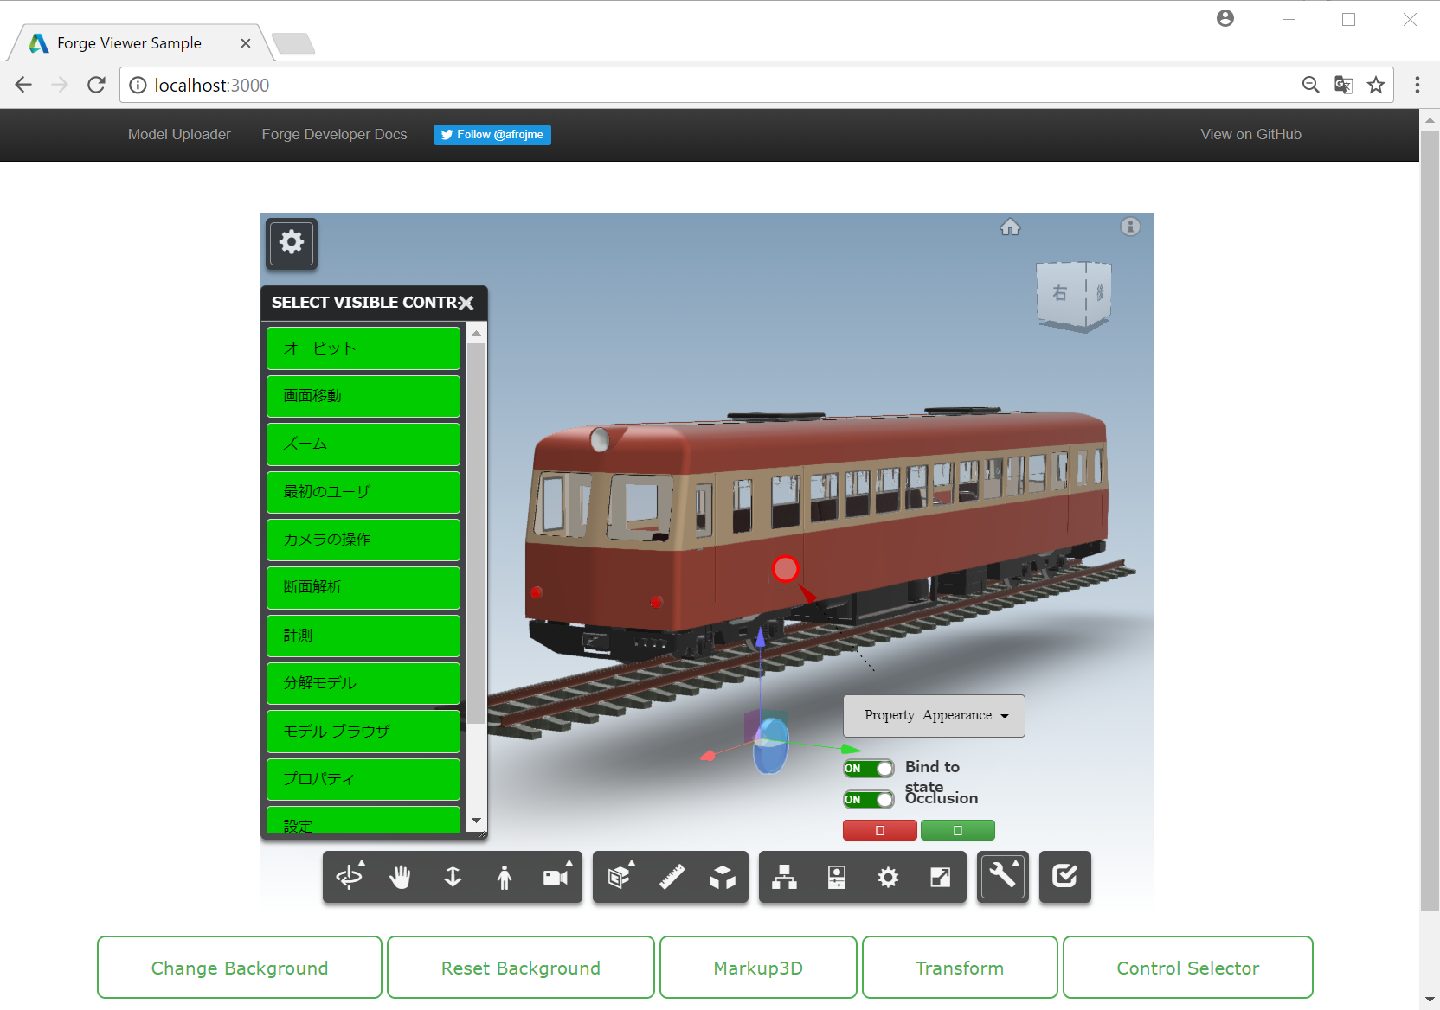The height and width of the screenshot is (1010, 1440).
Task: Enter First Person walk mode
Action: pos(505,877)
